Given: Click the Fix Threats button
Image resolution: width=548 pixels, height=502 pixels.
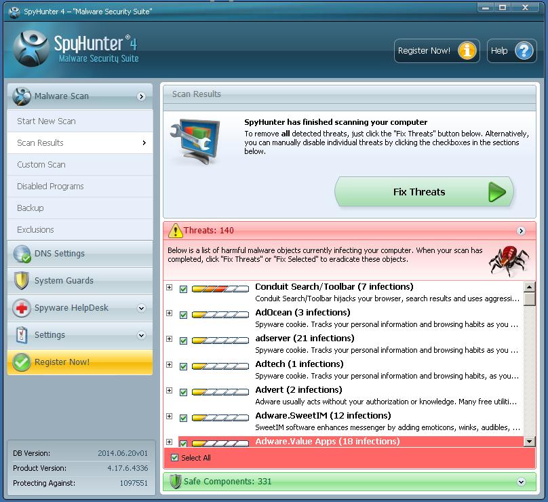Looking at the screenshot, I should (x=424, y=191).
